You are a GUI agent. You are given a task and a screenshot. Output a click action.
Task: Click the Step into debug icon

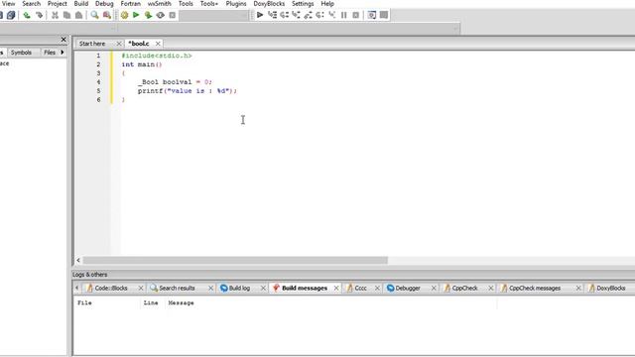click(x=296, y=15)
